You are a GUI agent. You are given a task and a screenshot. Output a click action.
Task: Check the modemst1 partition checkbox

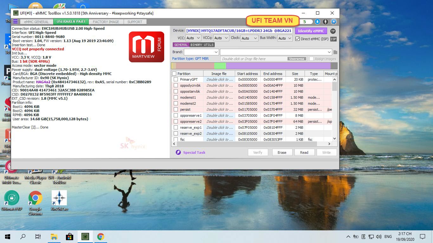[x=176, y=97]
